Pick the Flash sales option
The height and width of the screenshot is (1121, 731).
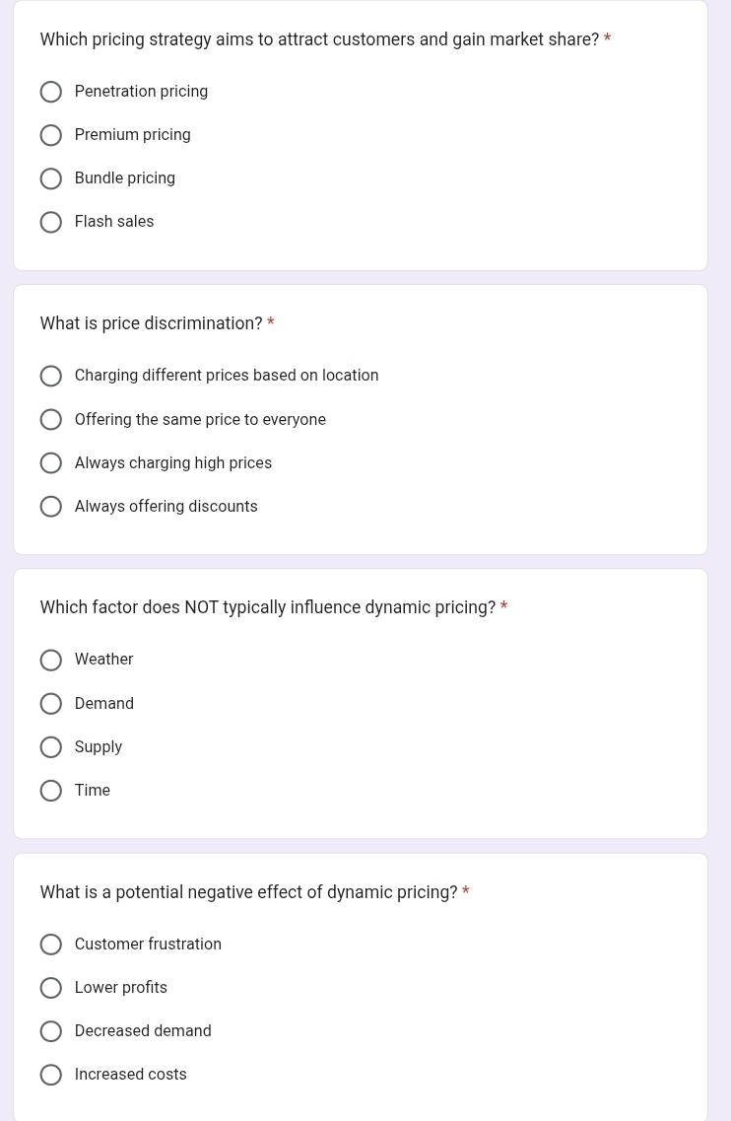coord(50,223)
